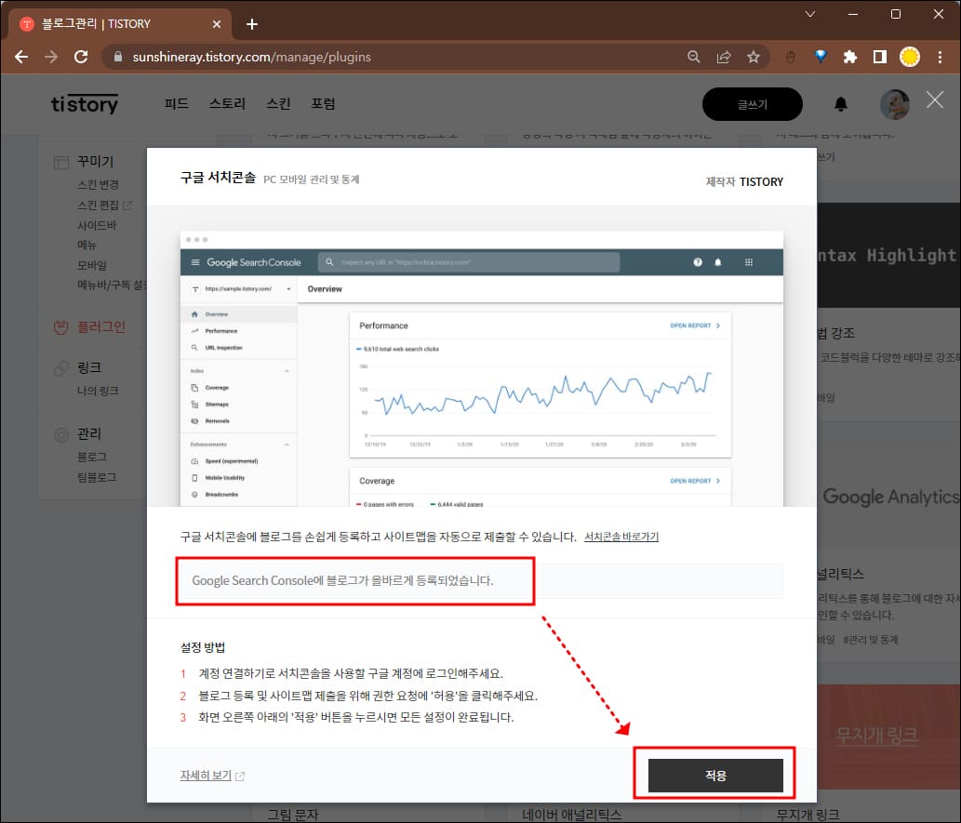Viewport: 961px width, 823px height.
Task: Open the profile avatar menu
Action: point(894,104)
